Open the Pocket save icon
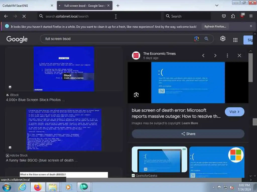This screenshot has height=192, width=257. click(x=224, y=16)
